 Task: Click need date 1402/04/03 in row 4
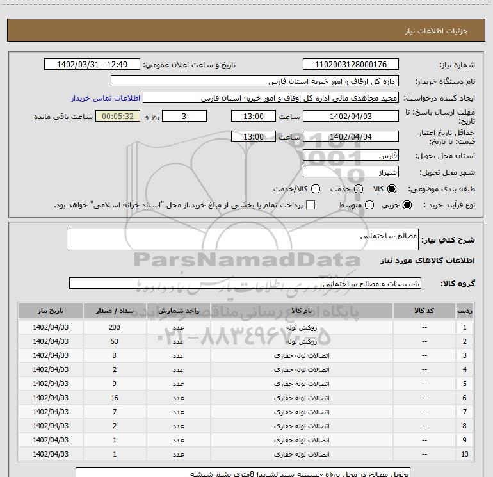coord(51,369)
